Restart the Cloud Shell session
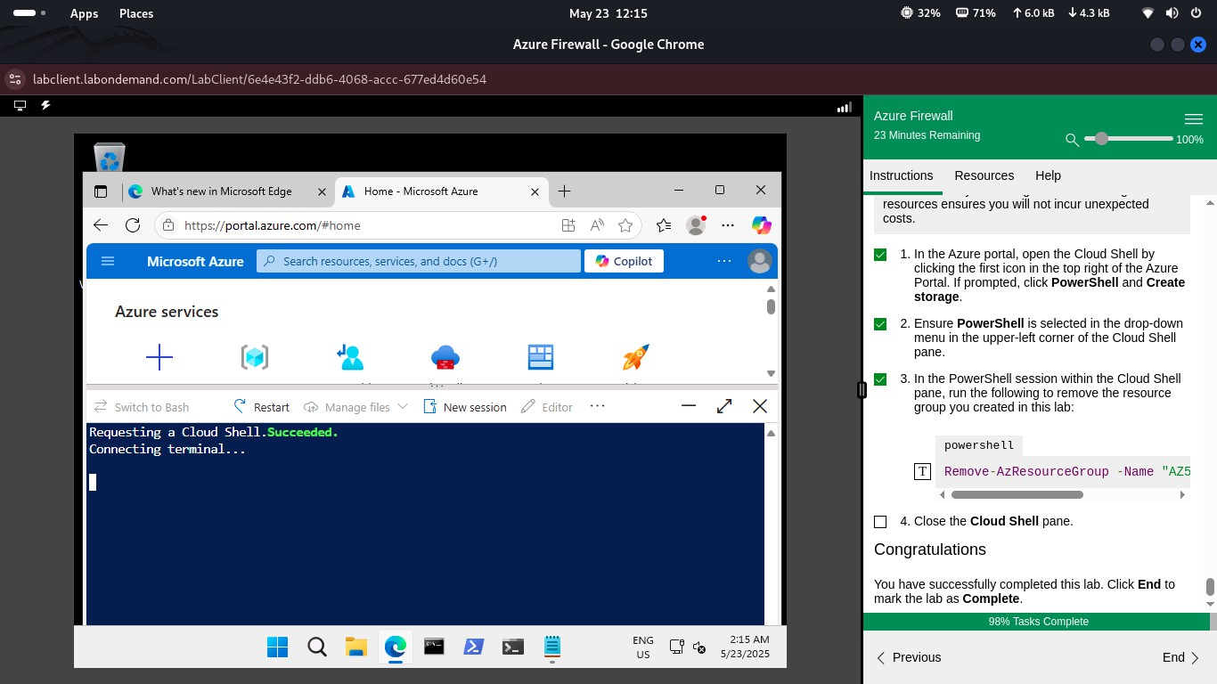The height and width of the screenshot is (684, 1217). (261, 407)
